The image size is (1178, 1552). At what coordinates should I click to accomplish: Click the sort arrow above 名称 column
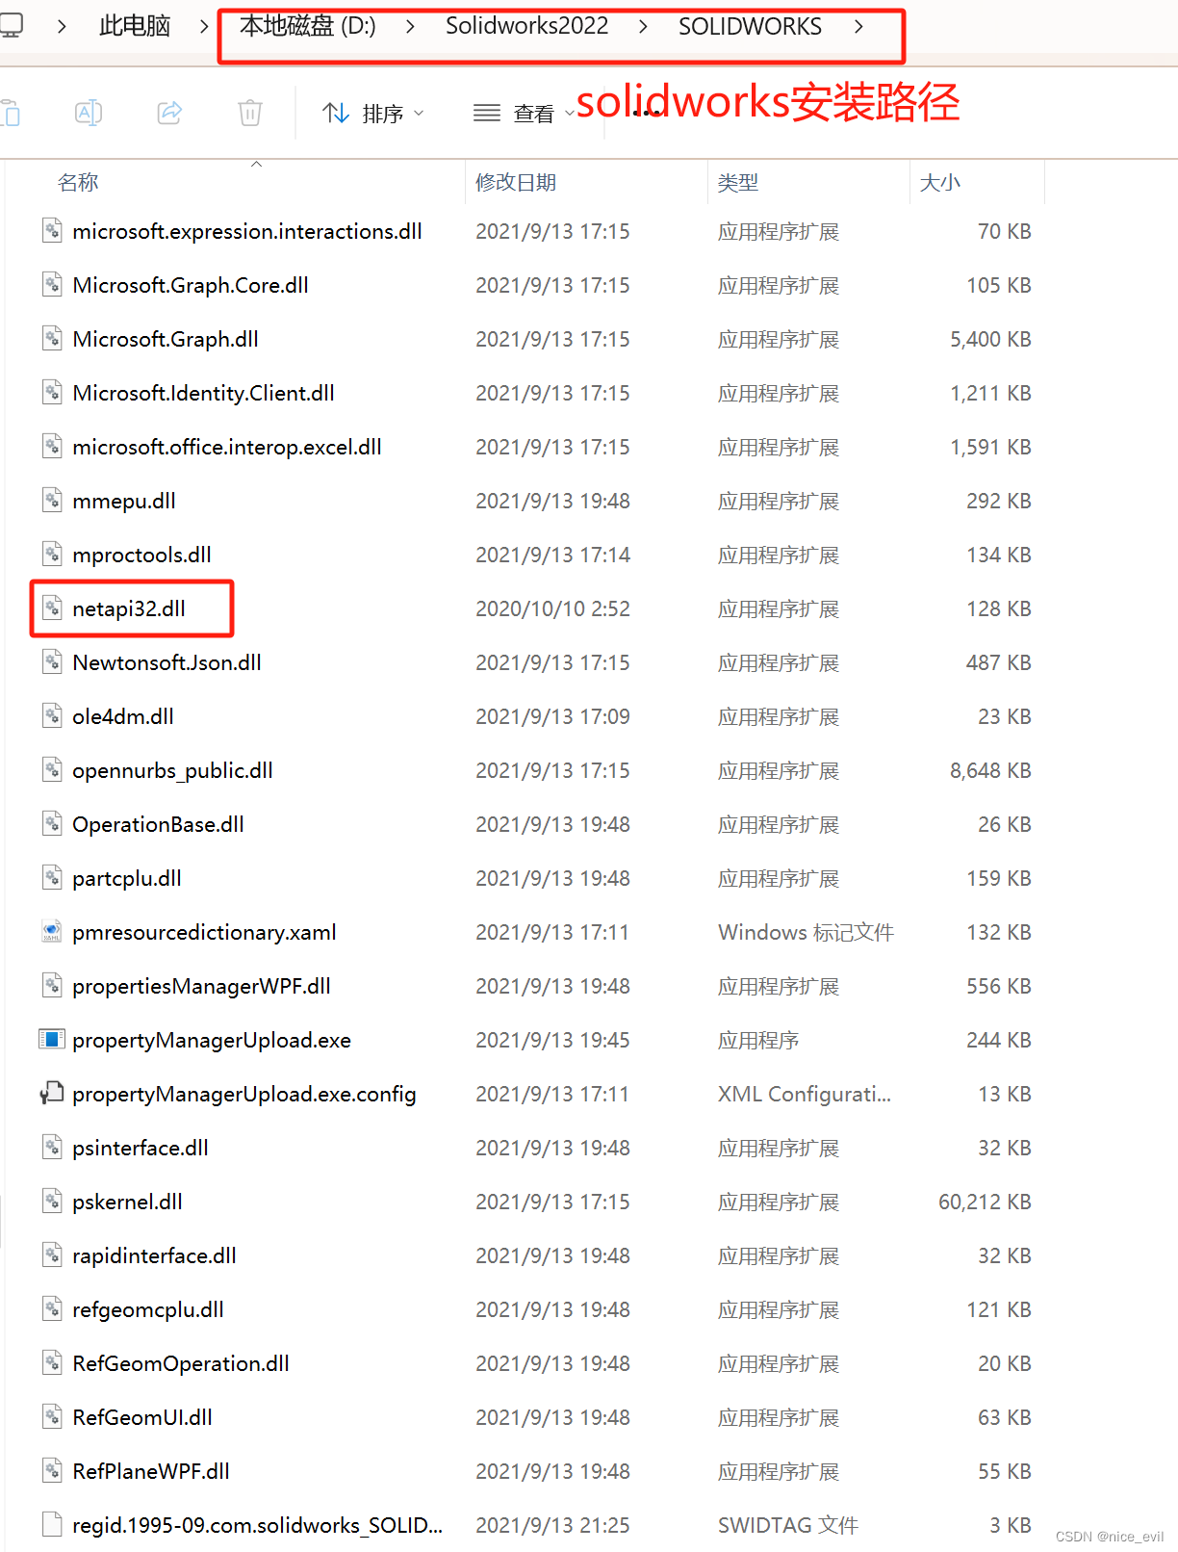point(256,164)
